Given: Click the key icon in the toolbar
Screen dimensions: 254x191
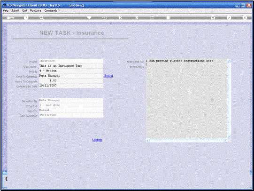Looking at the screenshot, I should point(10,18).
